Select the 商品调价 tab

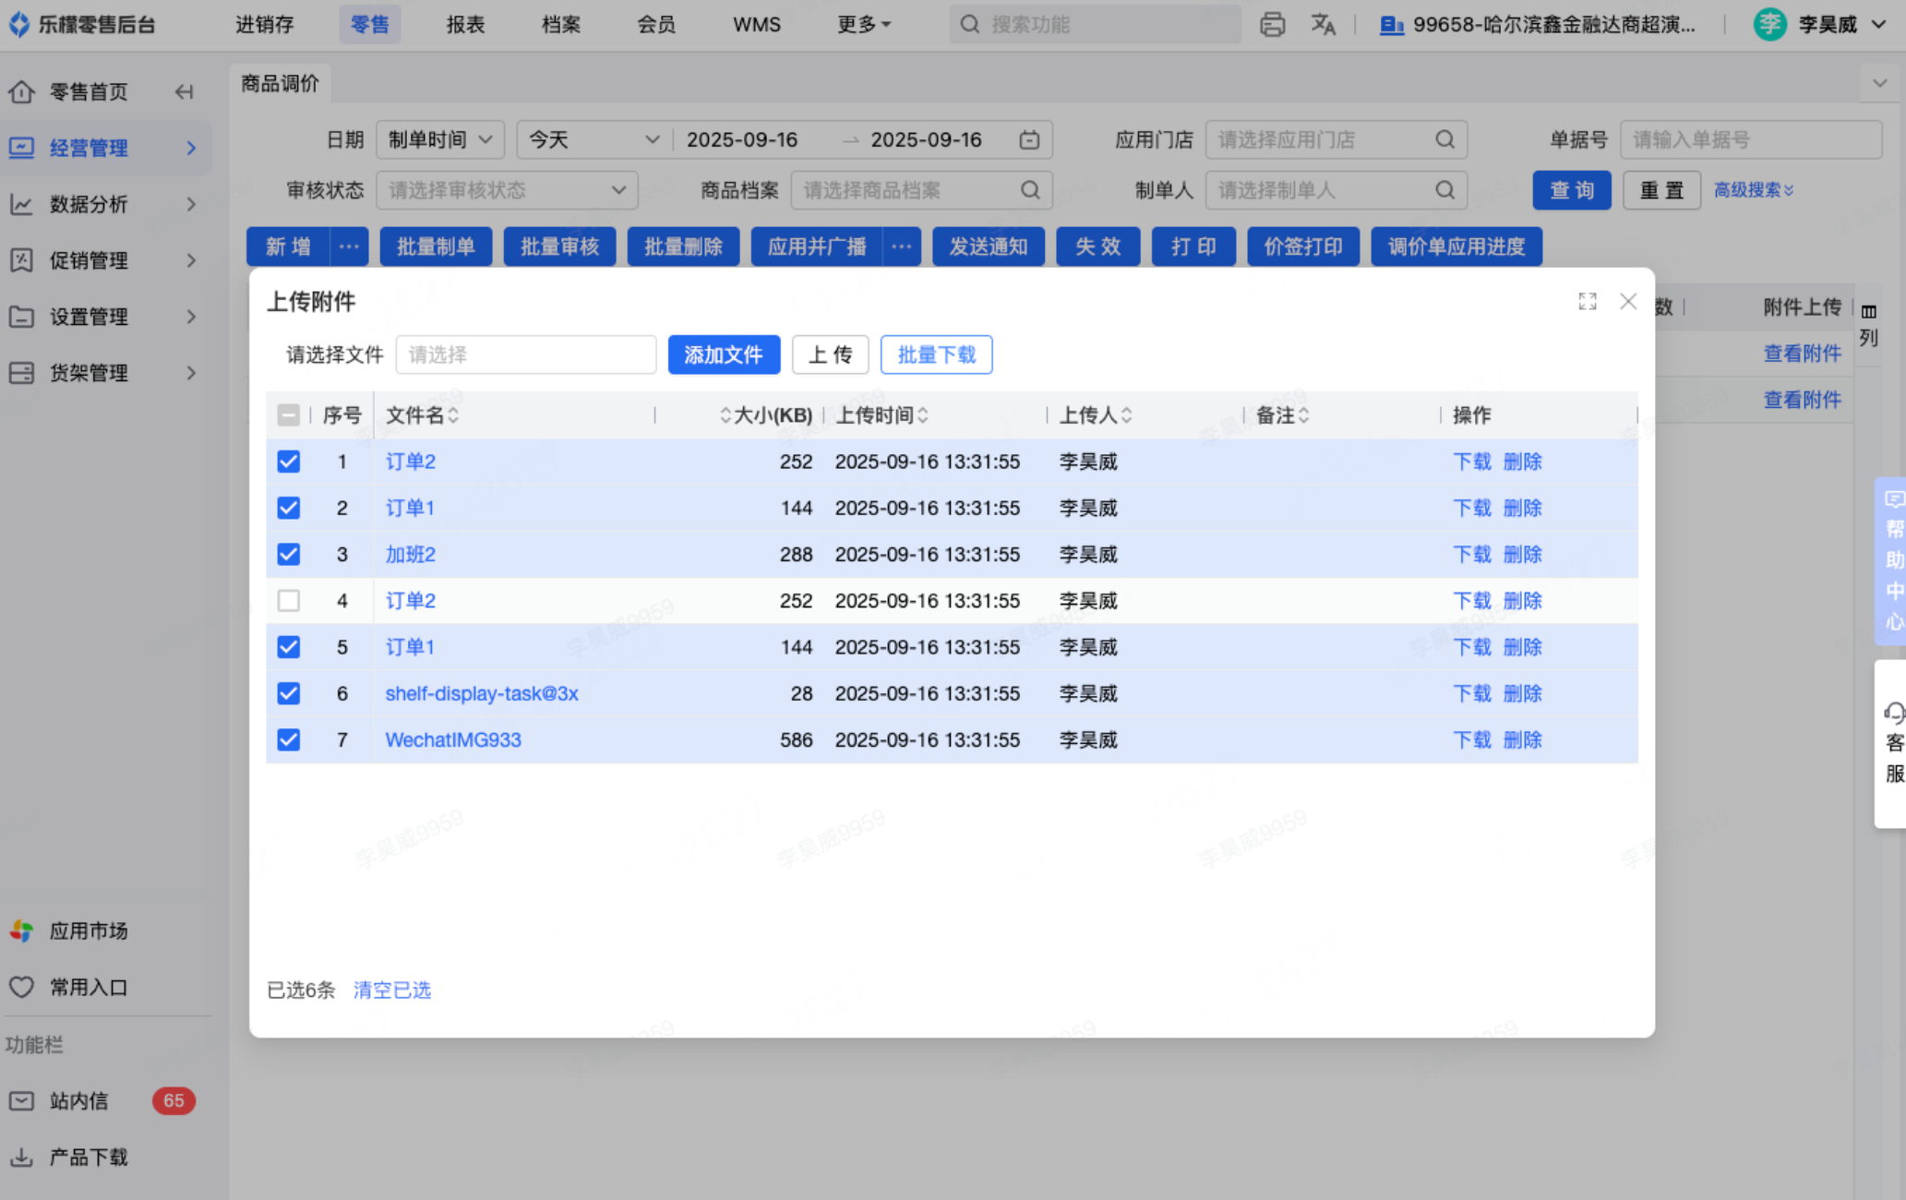pos(280,84)
